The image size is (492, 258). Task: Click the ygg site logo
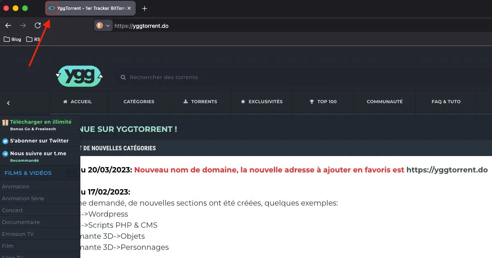click(80, 76)
